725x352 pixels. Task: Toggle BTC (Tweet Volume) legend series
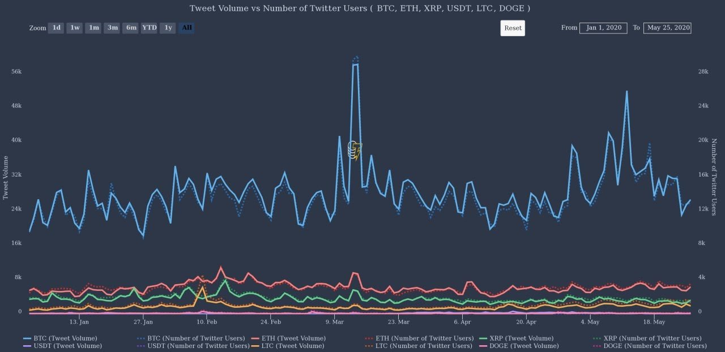pos(61,338)
